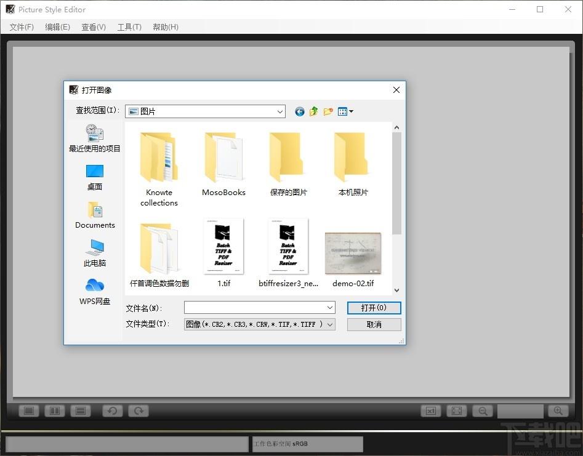Click the 工作色彩空间 sRGB status text
Image resolution: width=583 pixels, height=456 pixels.
tap(281, 444)
